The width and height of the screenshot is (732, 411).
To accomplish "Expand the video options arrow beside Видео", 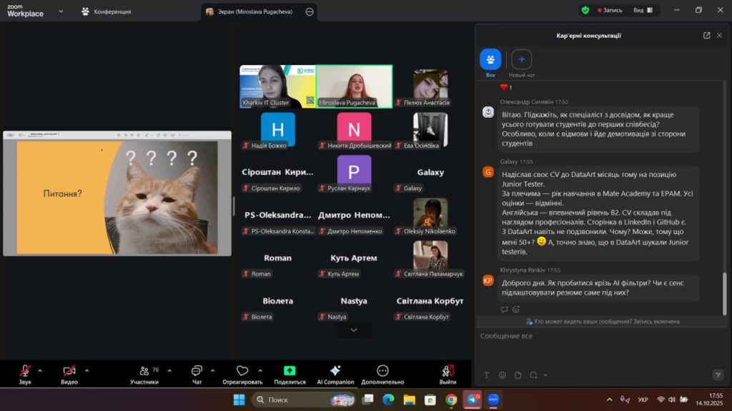I will pyautogui.click(x=87, y=370).
